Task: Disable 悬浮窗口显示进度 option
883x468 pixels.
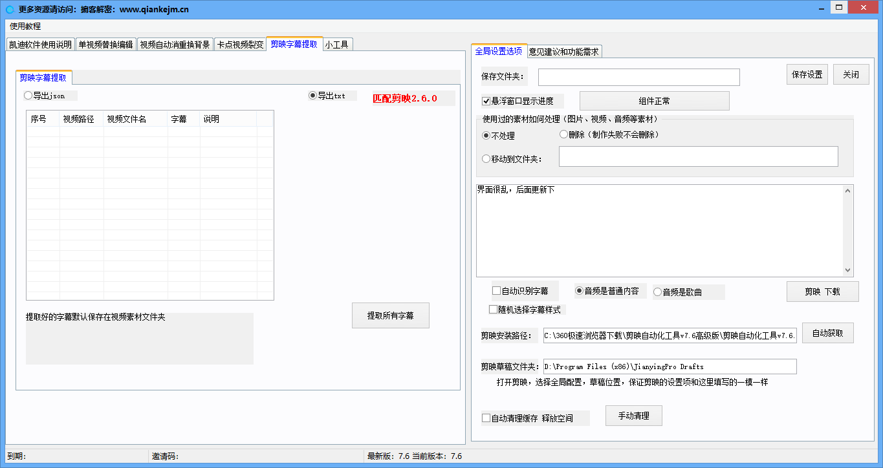Action: [x=485, y=101]
